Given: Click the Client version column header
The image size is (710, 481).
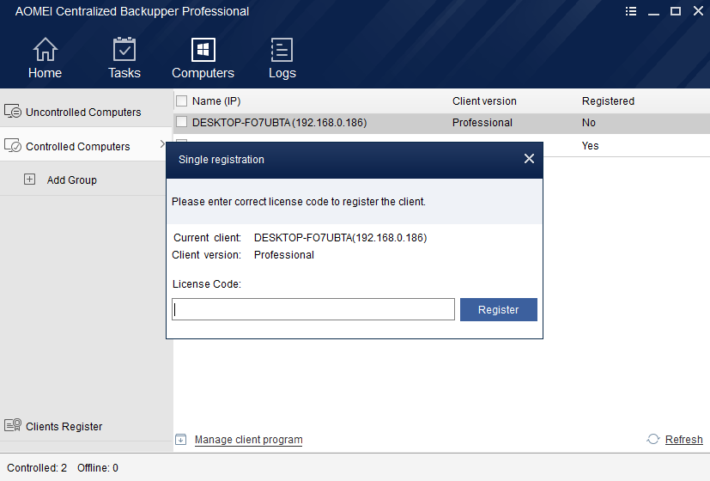Looking at the screenshot, I should click(484, 101).
